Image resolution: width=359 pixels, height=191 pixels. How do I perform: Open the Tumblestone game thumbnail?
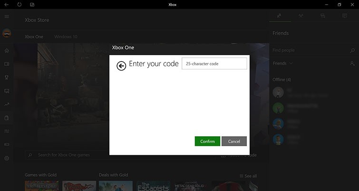(x=42, y=186)
